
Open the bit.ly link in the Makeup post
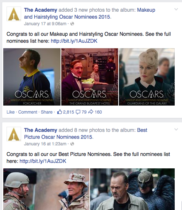74,41
